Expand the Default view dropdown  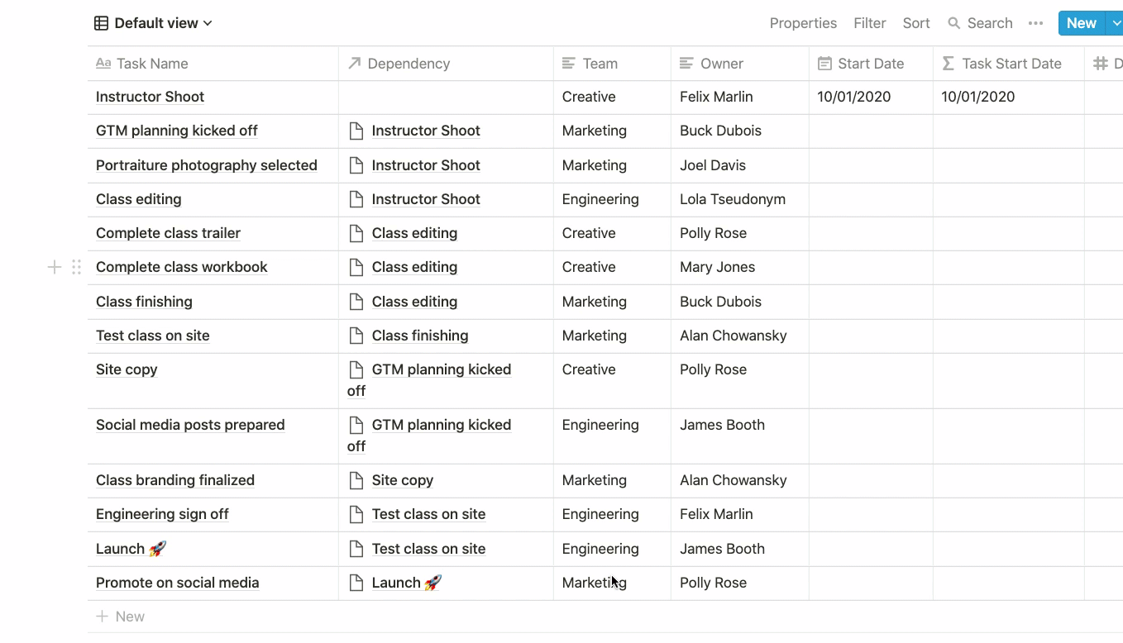[x=207, y=23]
